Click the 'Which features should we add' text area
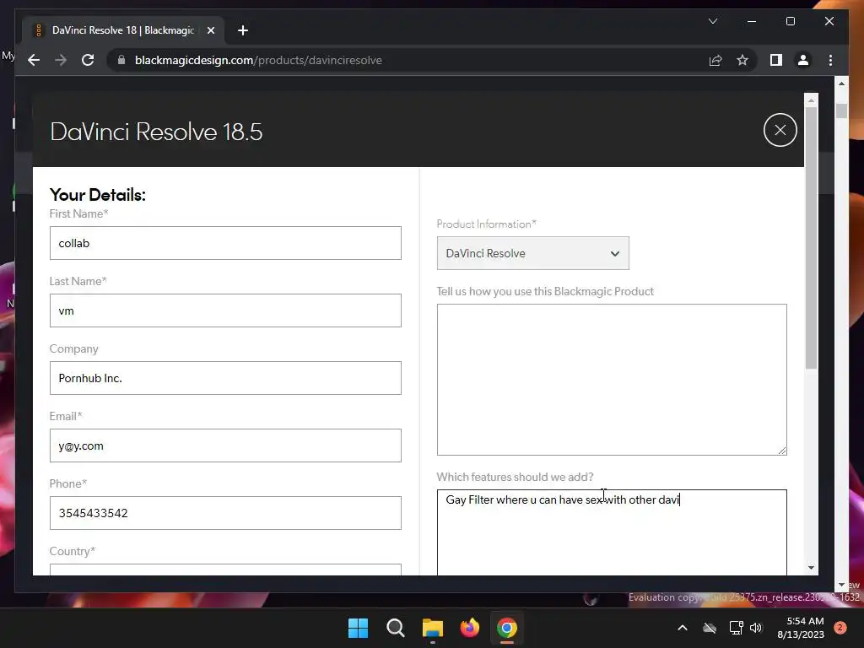Screen dimensions: 864x648 [x=612, y=532]
